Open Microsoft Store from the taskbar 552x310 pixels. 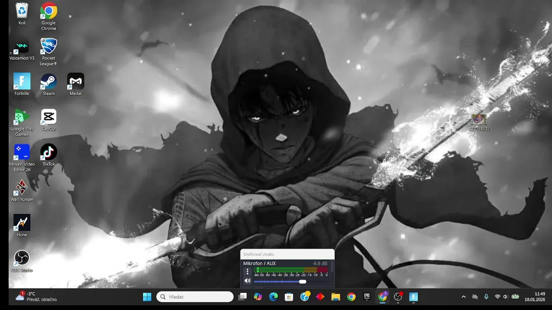[x=289, y=297]
